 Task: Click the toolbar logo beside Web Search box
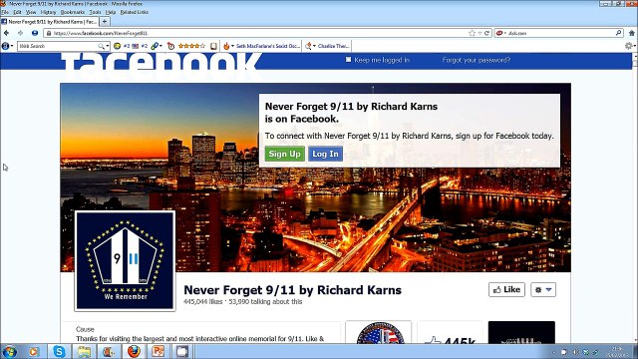tap(5, 46)
